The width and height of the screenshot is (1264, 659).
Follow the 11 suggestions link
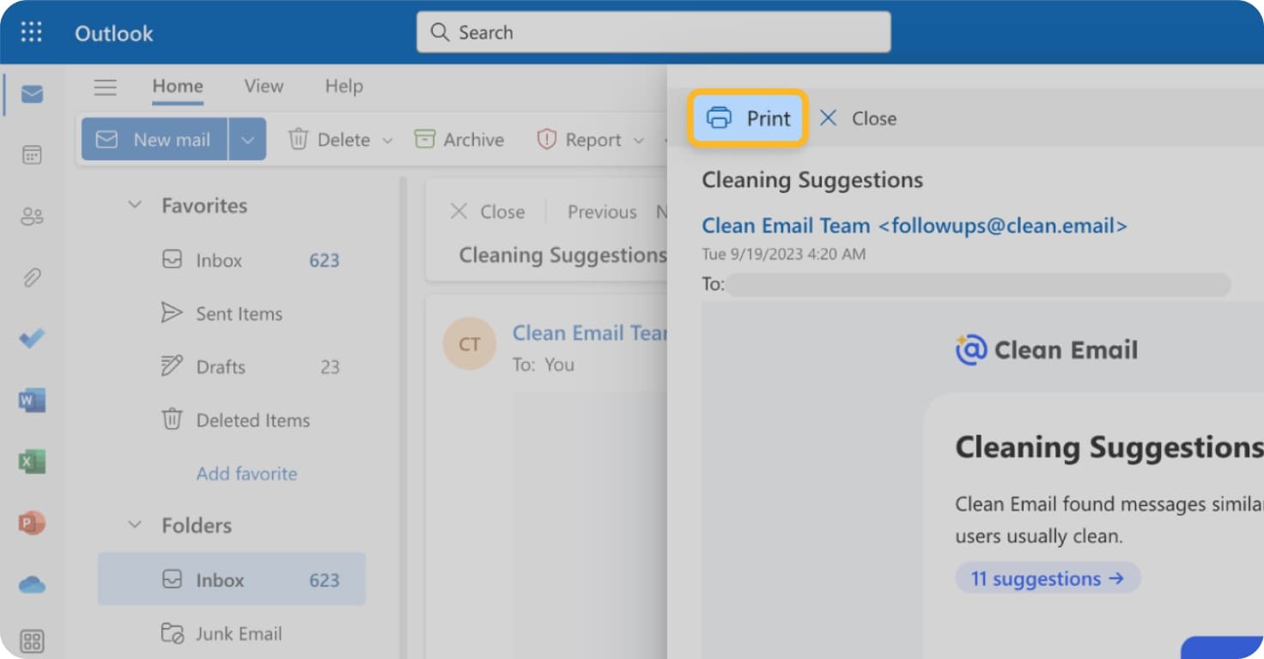(x=1047, y=577)
